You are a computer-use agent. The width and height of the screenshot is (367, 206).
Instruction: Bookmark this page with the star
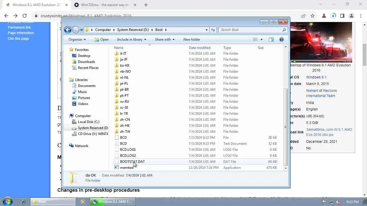(313, 16)
